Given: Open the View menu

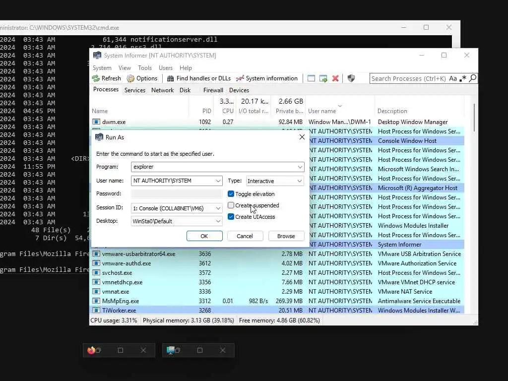Looking at the screenshot, I should coord(125,67).
